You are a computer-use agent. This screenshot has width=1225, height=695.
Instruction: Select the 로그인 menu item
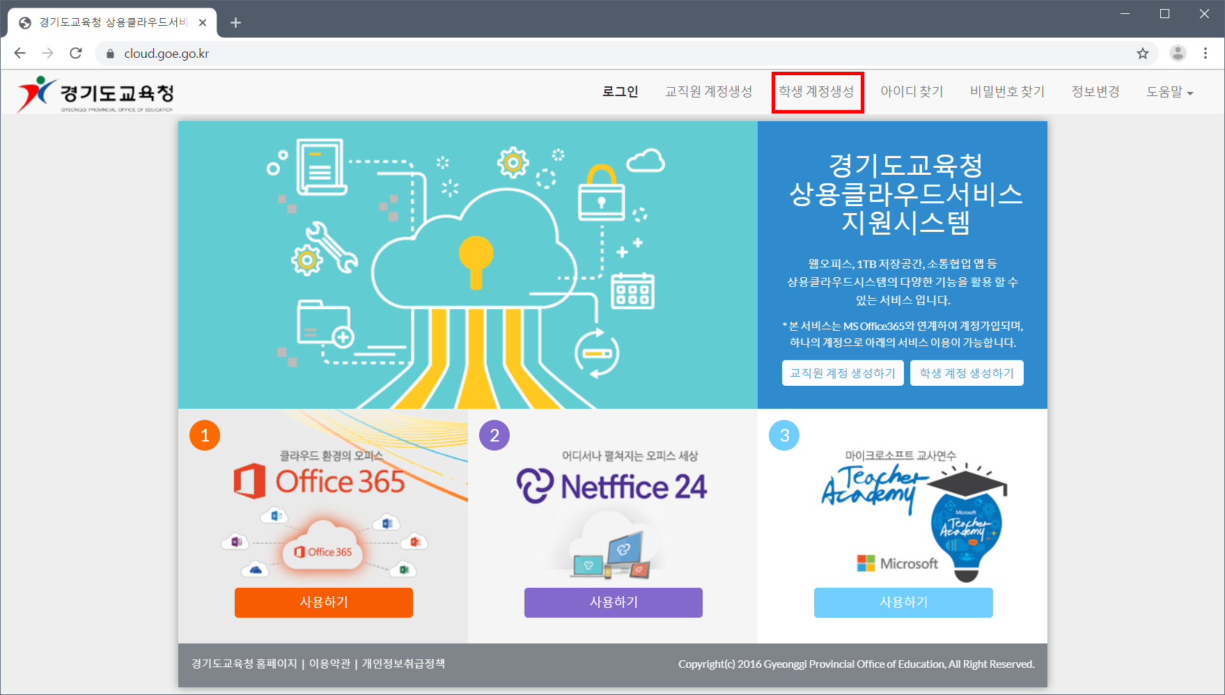coord(620,92)
